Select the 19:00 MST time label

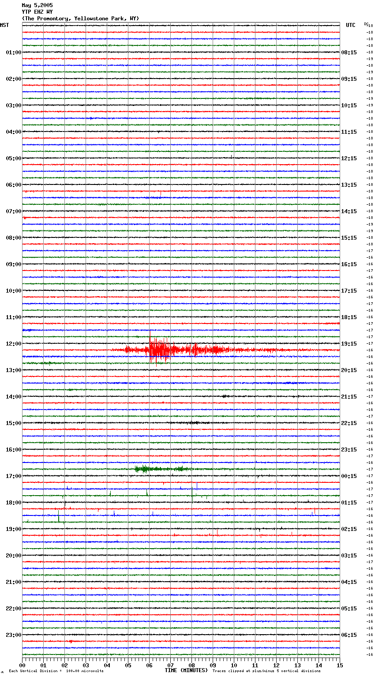click(14, 529)
